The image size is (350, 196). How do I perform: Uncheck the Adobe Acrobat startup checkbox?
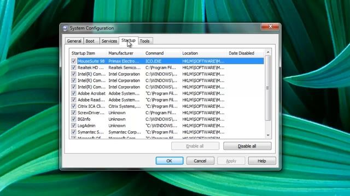tap(74, 93)
